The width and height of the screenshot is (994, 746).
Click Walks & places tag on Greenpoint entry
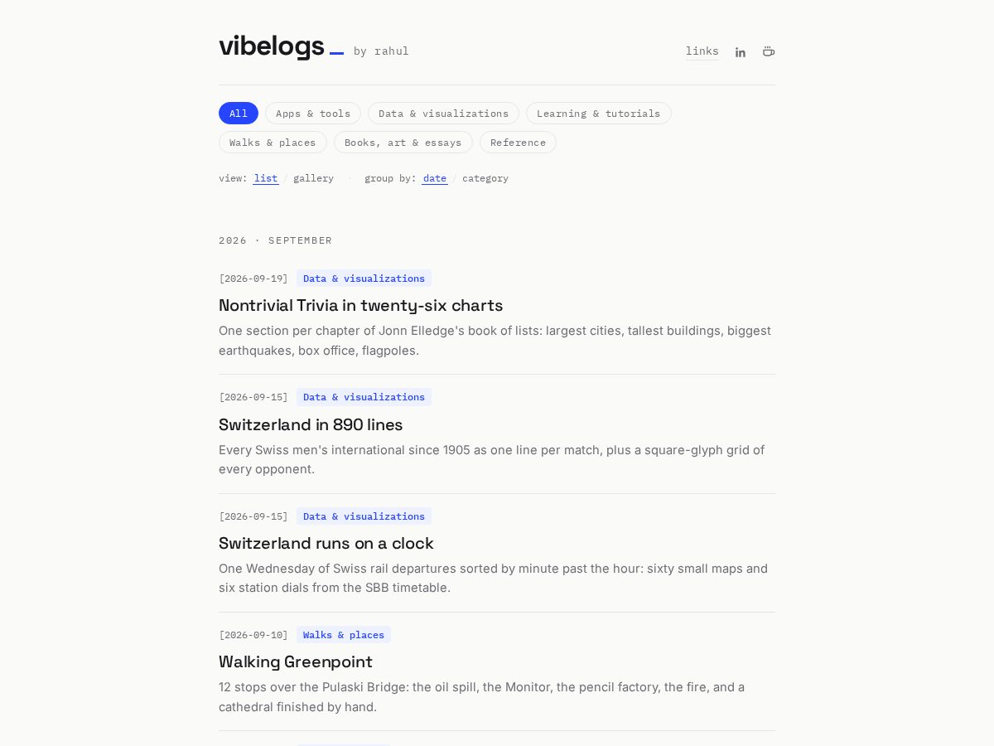point(344,635)
